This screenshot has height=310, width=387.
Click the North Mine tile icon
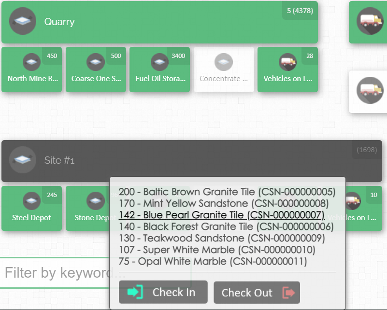[31, 61]
